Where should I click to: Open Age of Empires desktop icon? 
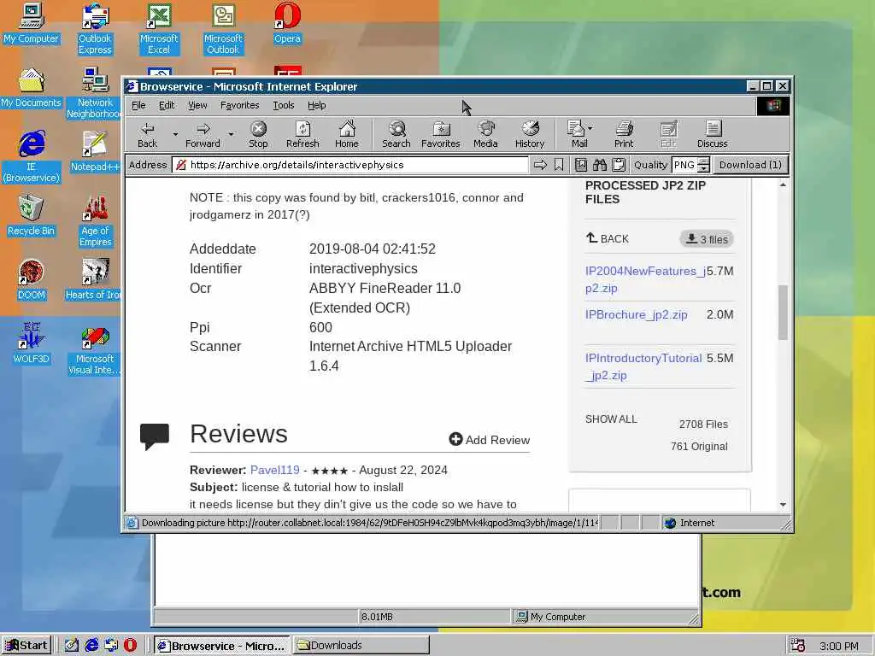(x=96, y=221)
